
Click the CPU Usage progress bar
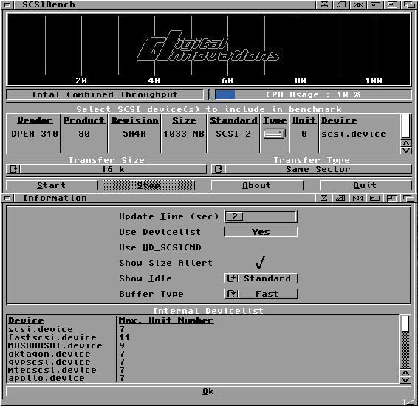tap(313, 94)
